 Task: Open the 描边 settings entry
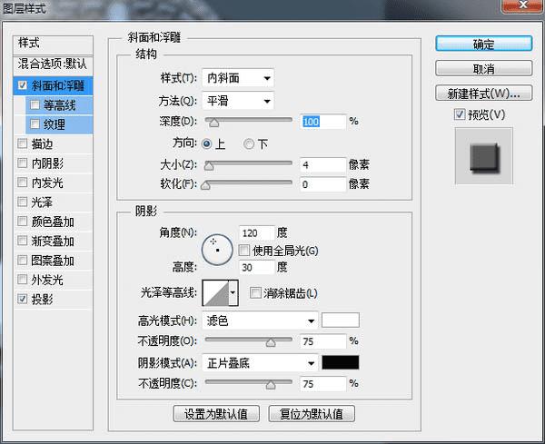coord(42,143)
